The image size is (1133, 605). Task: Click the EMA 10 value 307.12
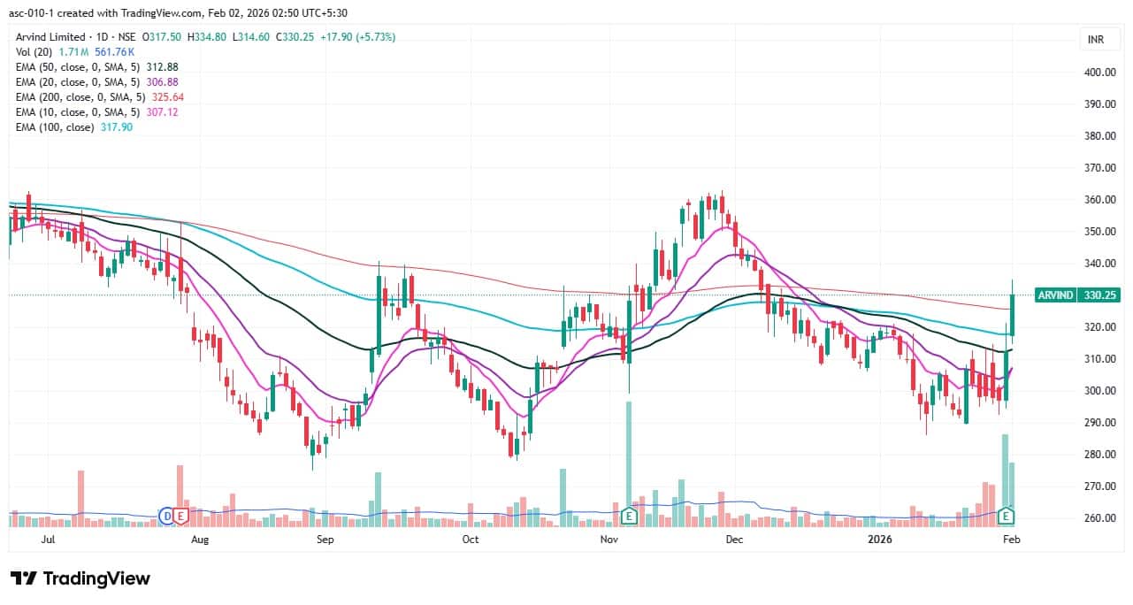coord(165,112)
